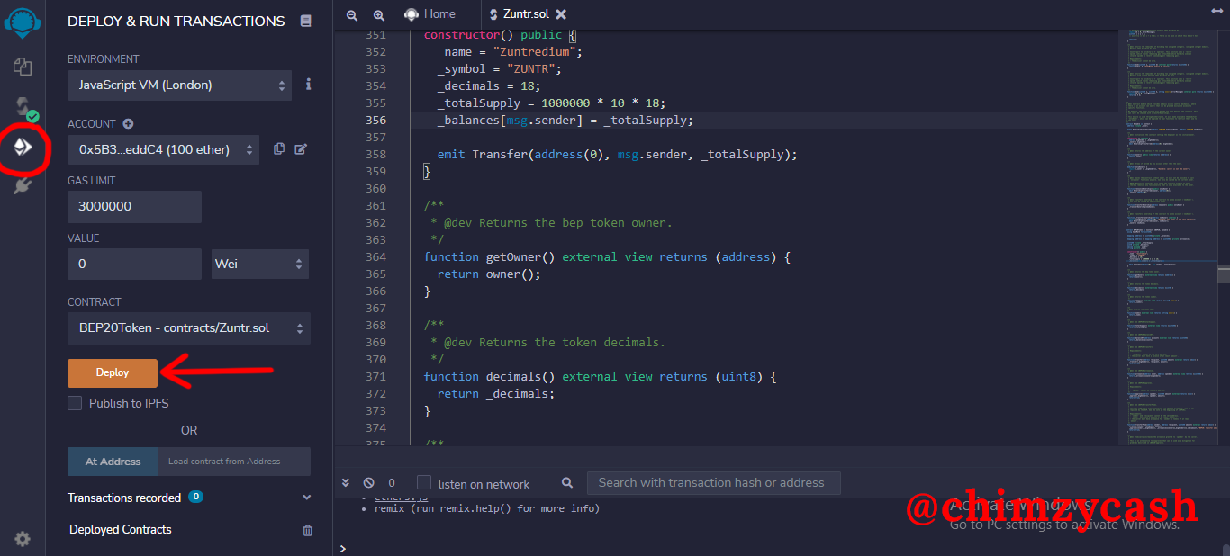Click the line function getOwner() external view

click(x=607, y=257)
